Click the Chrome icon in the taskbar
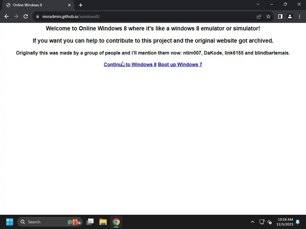Screen dimensions: 306x229 pos(116,222)
